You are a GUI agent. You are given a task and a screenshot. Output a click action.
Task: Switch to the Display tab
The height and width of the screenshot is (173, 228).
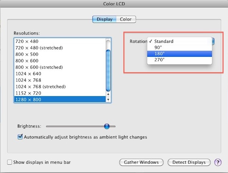point(104,19)
